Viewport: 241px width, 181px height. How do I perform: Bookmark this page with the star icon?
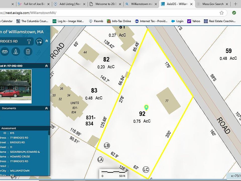(221, 13)
